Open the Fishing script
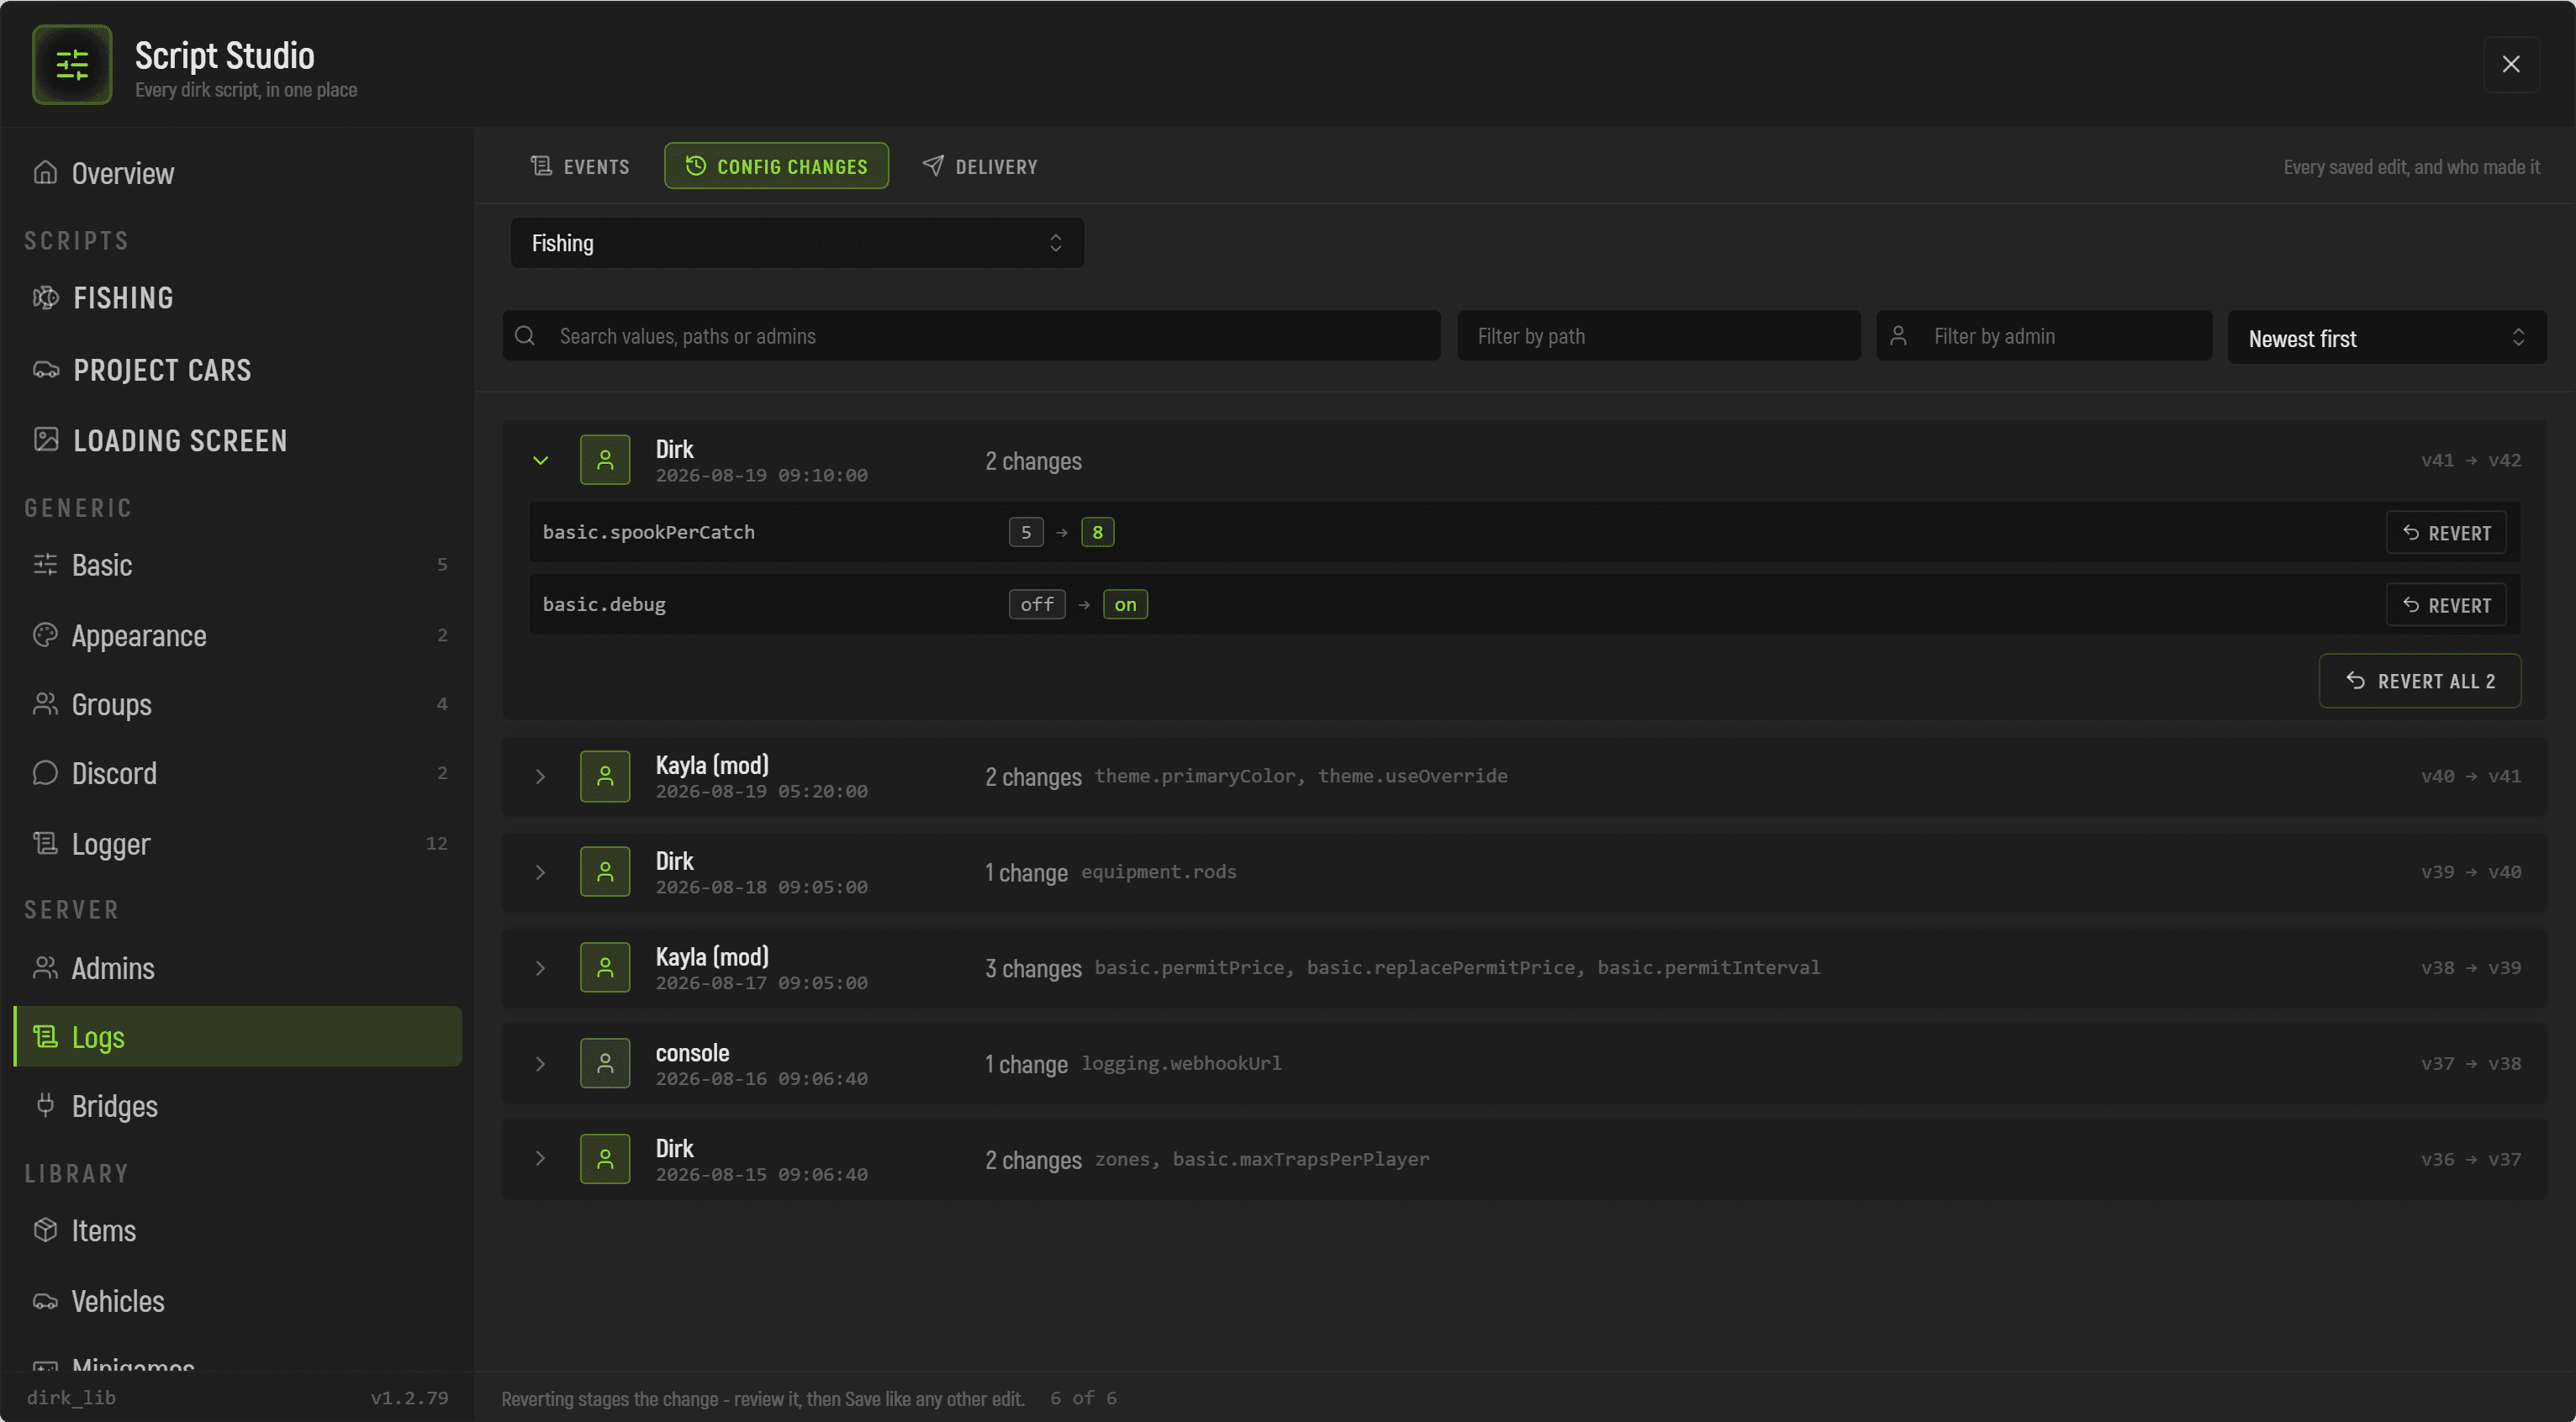Screen dimensions: 2576x1422 click(237, 298)
